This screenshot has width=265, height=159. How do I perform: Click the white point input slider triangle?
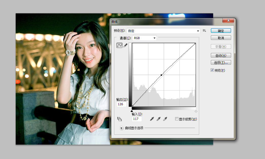[196, 111]
